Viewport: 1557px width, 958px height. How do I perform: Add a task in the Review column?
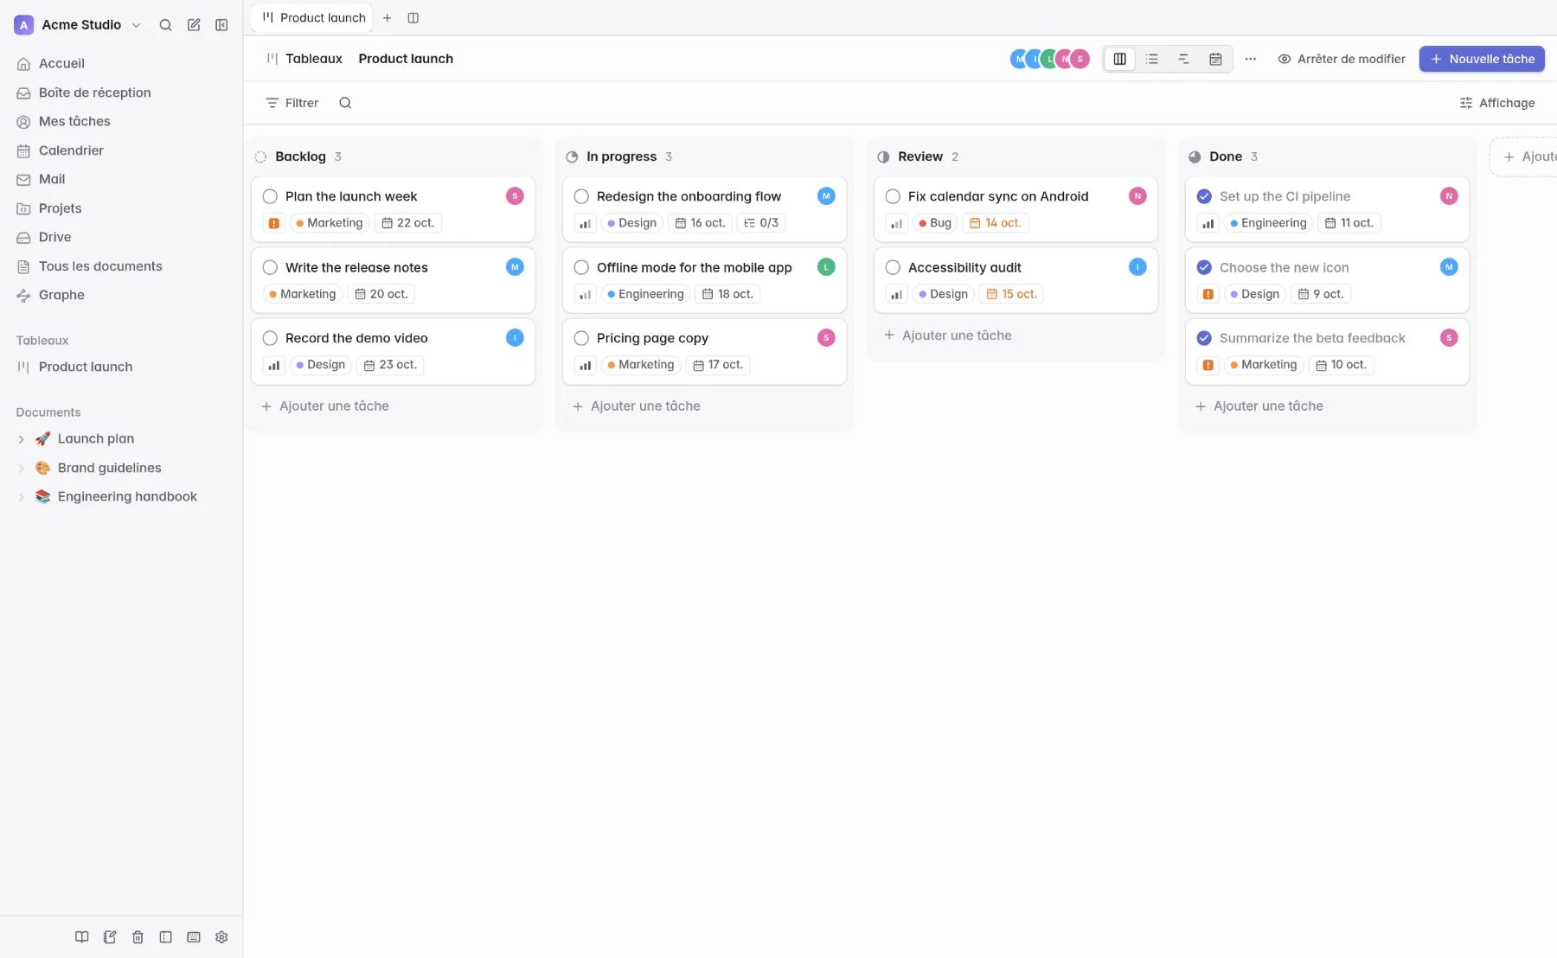pyautogui.click(x=947, y=335)
